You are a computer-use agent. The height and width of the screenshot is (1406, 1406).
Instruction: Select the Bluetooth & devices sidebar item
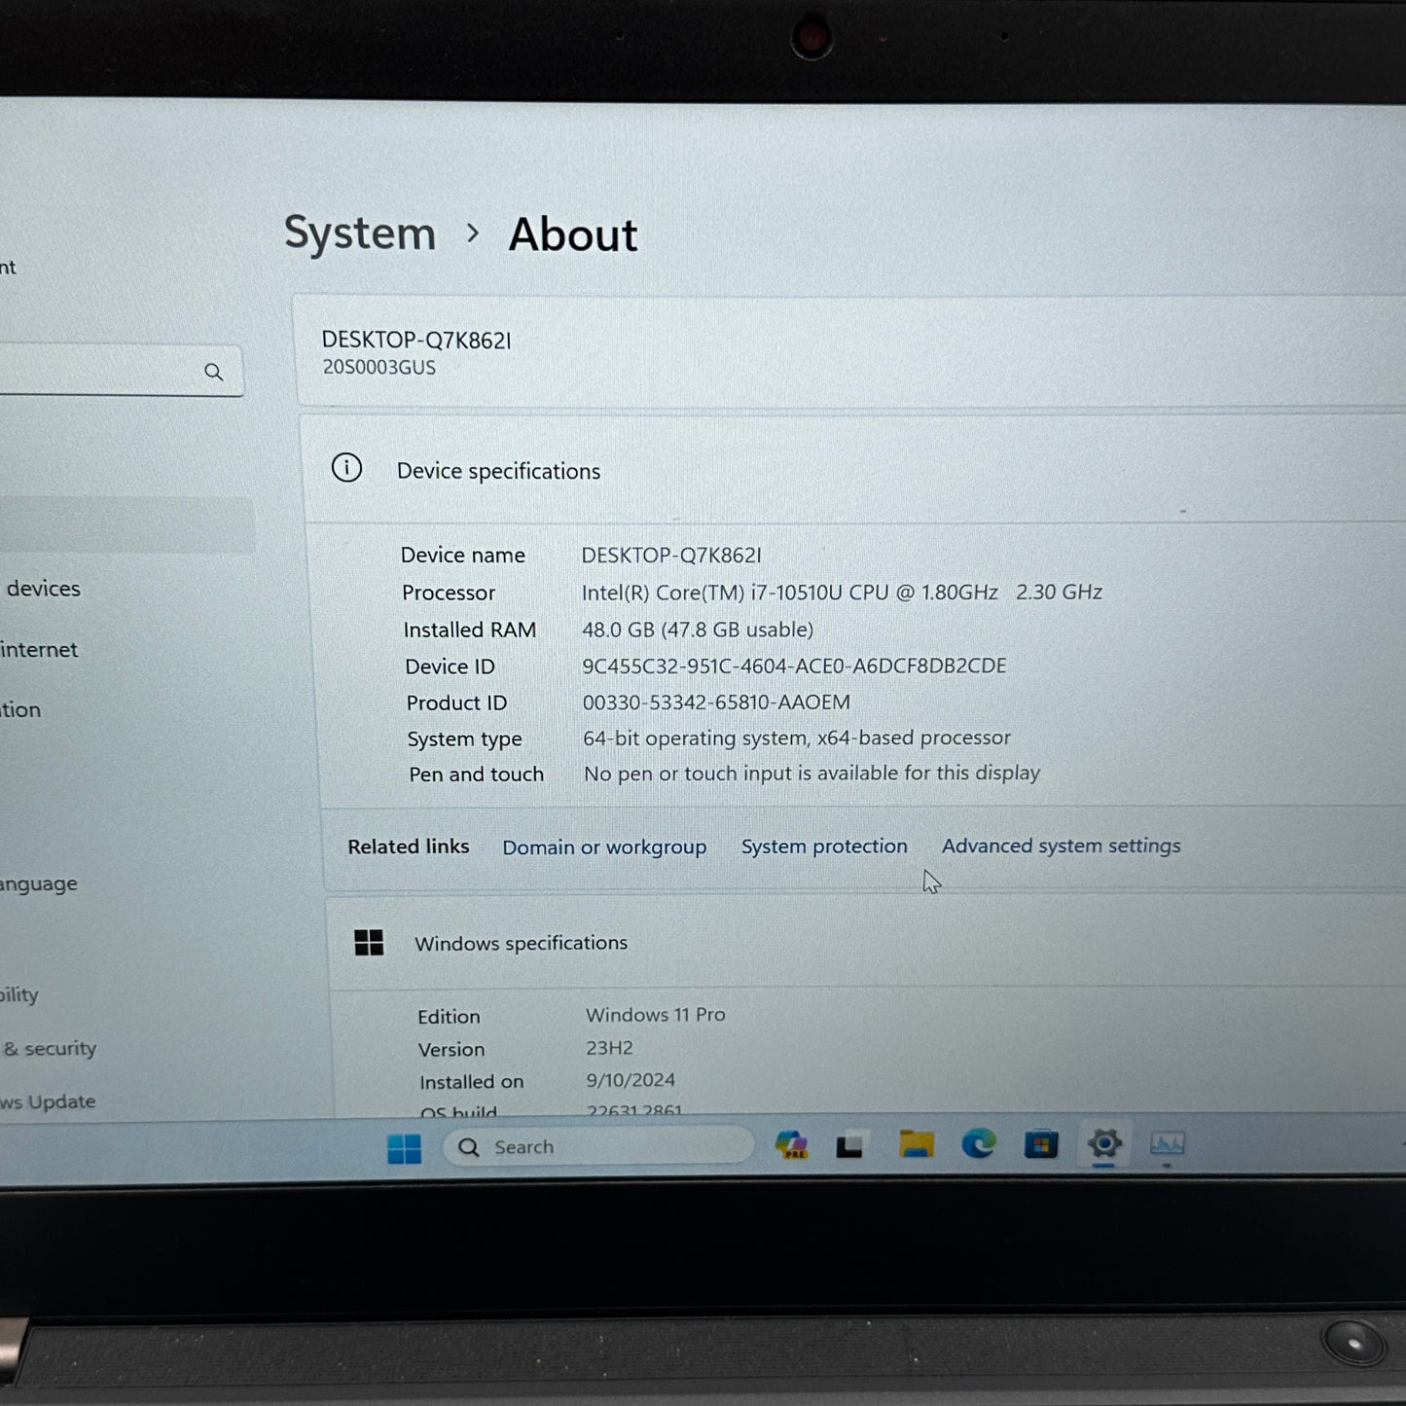coord(43,589)
